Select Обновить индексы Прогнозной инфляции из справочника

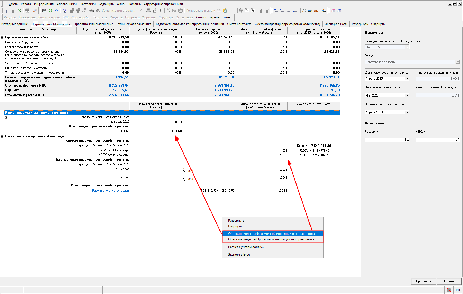271,239
